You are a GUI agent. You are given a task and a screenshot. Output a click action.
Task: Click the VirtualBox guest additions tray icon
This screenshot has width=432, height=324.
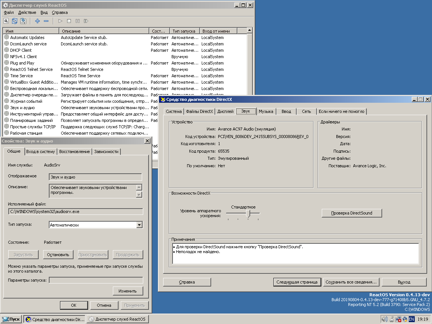click(405, 319)
